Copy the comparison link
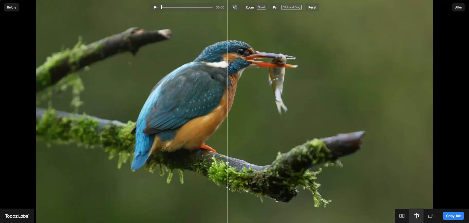 pyautogui.click(x=453, y=216)
